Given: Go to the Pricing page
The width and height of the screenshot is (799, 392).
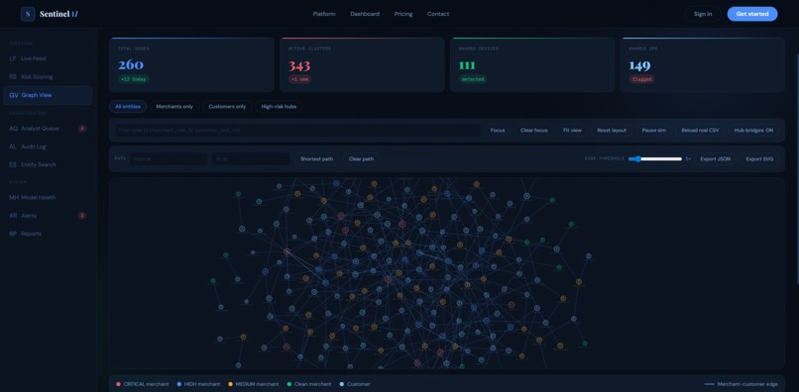Looking at the screenshot, I should click(x=403, y=14).
